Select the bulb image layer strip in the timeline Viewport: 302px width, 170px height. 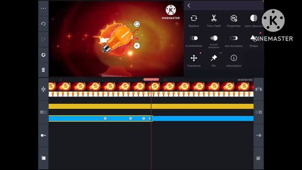[x=151, y=94]
